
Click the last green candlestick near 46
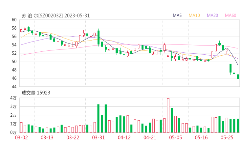238,77
